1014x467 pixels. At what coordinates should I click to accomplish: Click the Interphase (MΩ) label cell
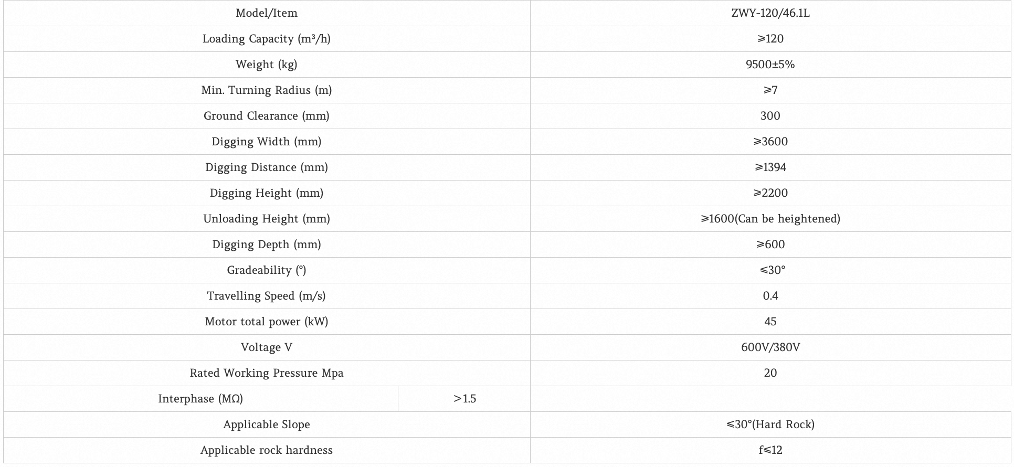(200, 399)
